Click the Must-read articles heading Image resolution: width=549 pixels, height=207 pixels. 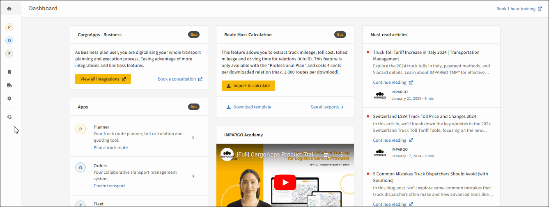389,34
